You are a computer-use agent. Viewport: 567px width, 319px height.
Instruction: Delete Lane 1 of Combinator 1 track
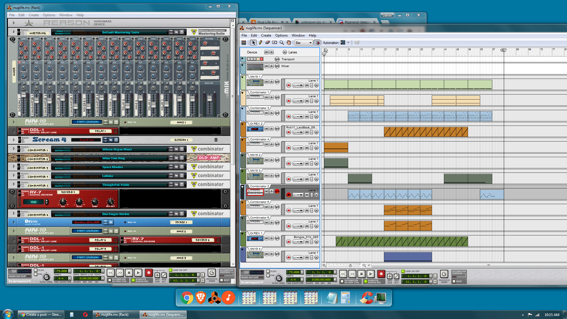pos(316,101)
